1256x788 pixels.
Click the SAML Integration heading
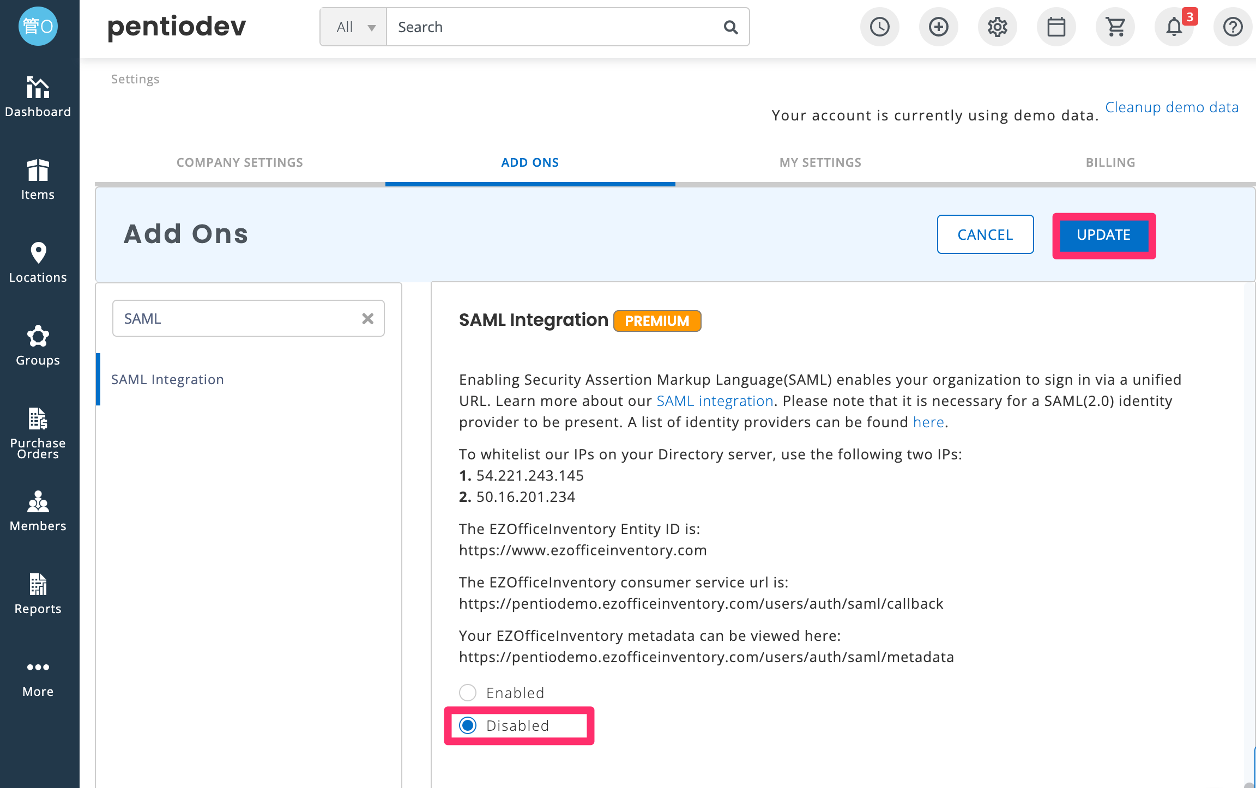pos(534,320)
